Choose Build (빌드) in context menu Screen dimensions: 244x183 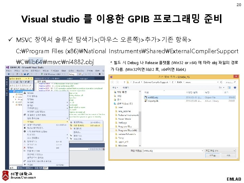[x=46, y=93]
